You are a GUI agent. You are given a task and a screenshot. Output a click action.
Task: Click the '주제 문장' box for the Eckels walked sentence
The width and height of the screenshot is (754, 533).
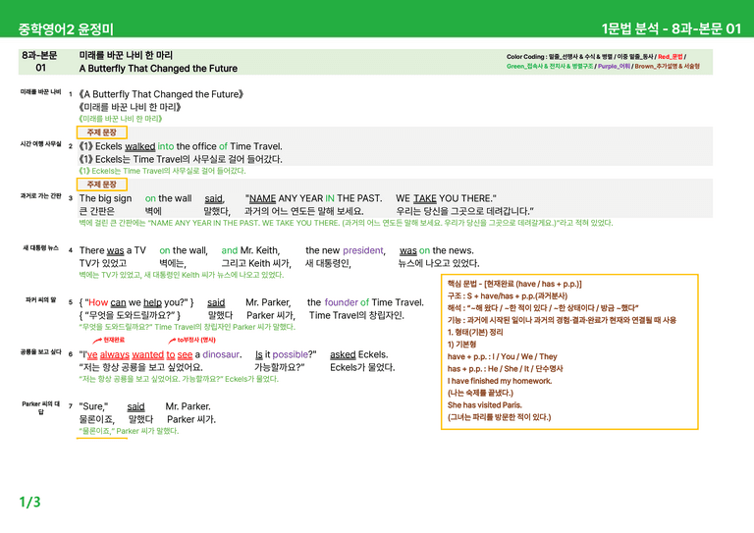[x=102, y=133]
